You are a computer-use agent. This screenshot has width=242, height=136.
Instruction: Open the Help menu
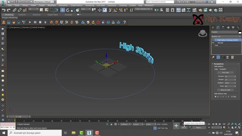[x=140, y=5]
